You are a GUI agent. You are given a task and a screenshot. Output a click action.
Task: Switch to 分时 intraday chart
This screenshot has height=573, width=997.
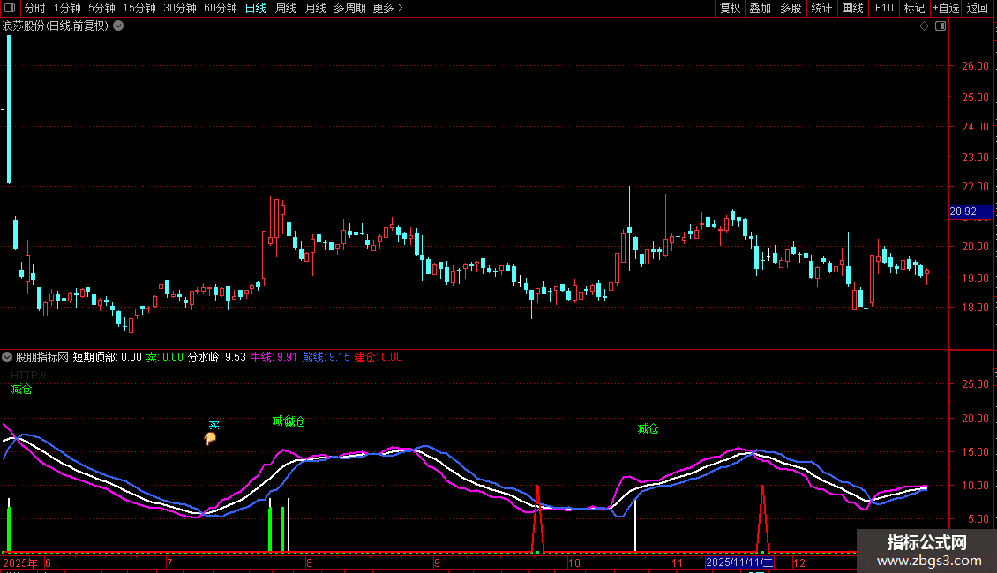tap(35, 8)
